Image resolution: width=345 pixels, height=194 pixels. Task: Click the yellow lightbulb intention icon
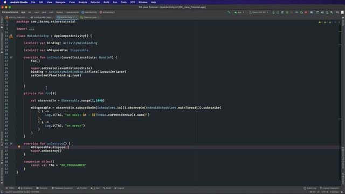pyautogui.click(x=19, y=147)
